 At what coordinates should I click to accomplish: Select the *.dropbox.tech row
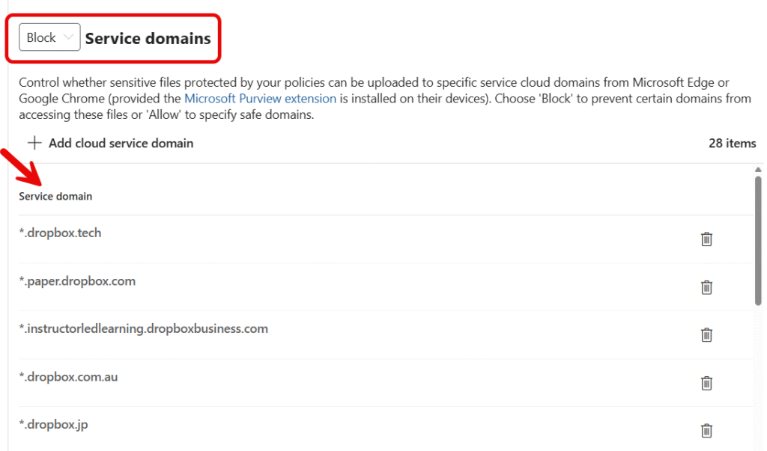[386, 239]
